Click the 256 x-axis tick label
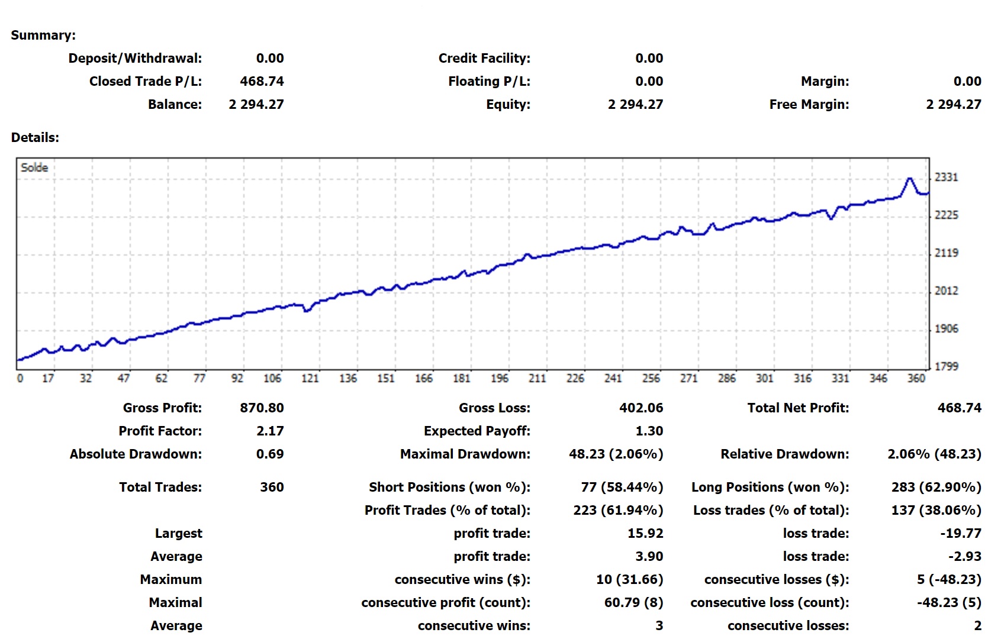This screenshot has height=639, width=1001. point(651,378)
